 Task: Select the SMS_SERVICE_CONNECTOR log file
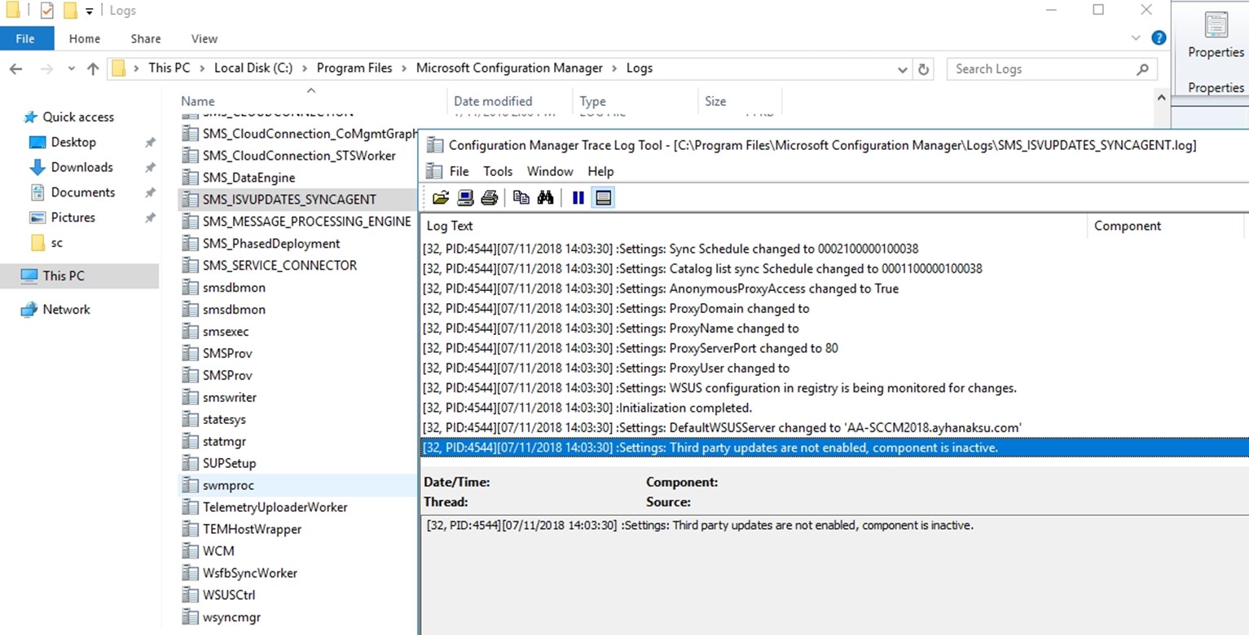pyautogui.click(x=279, y=266)
